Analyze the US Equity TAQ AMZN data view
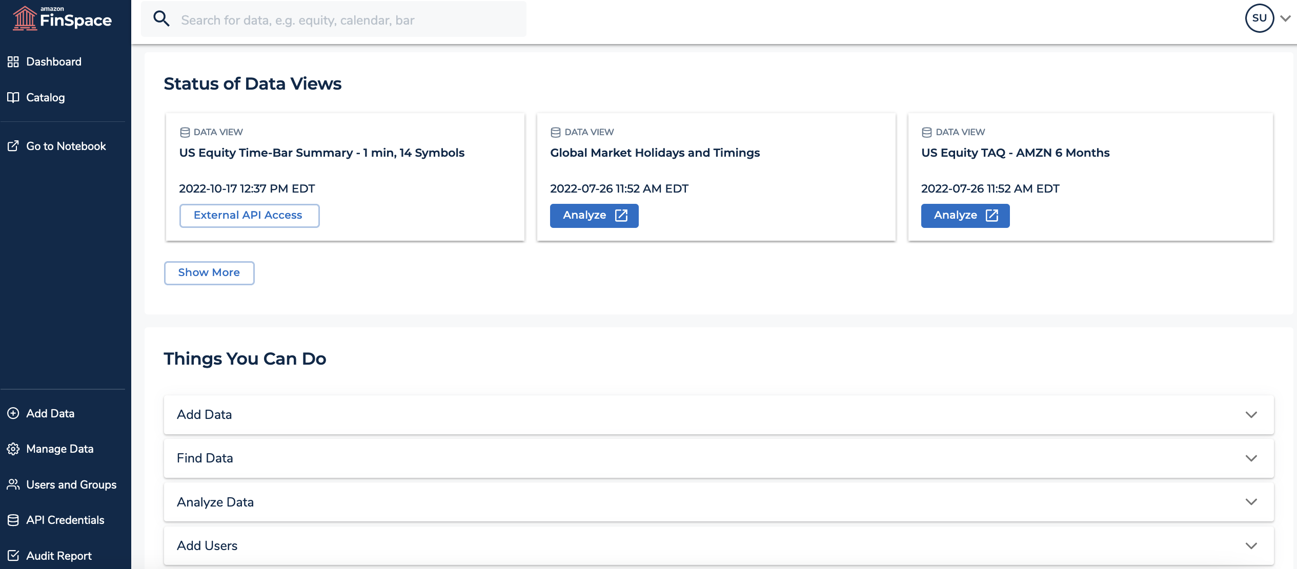 click(965, 215)
